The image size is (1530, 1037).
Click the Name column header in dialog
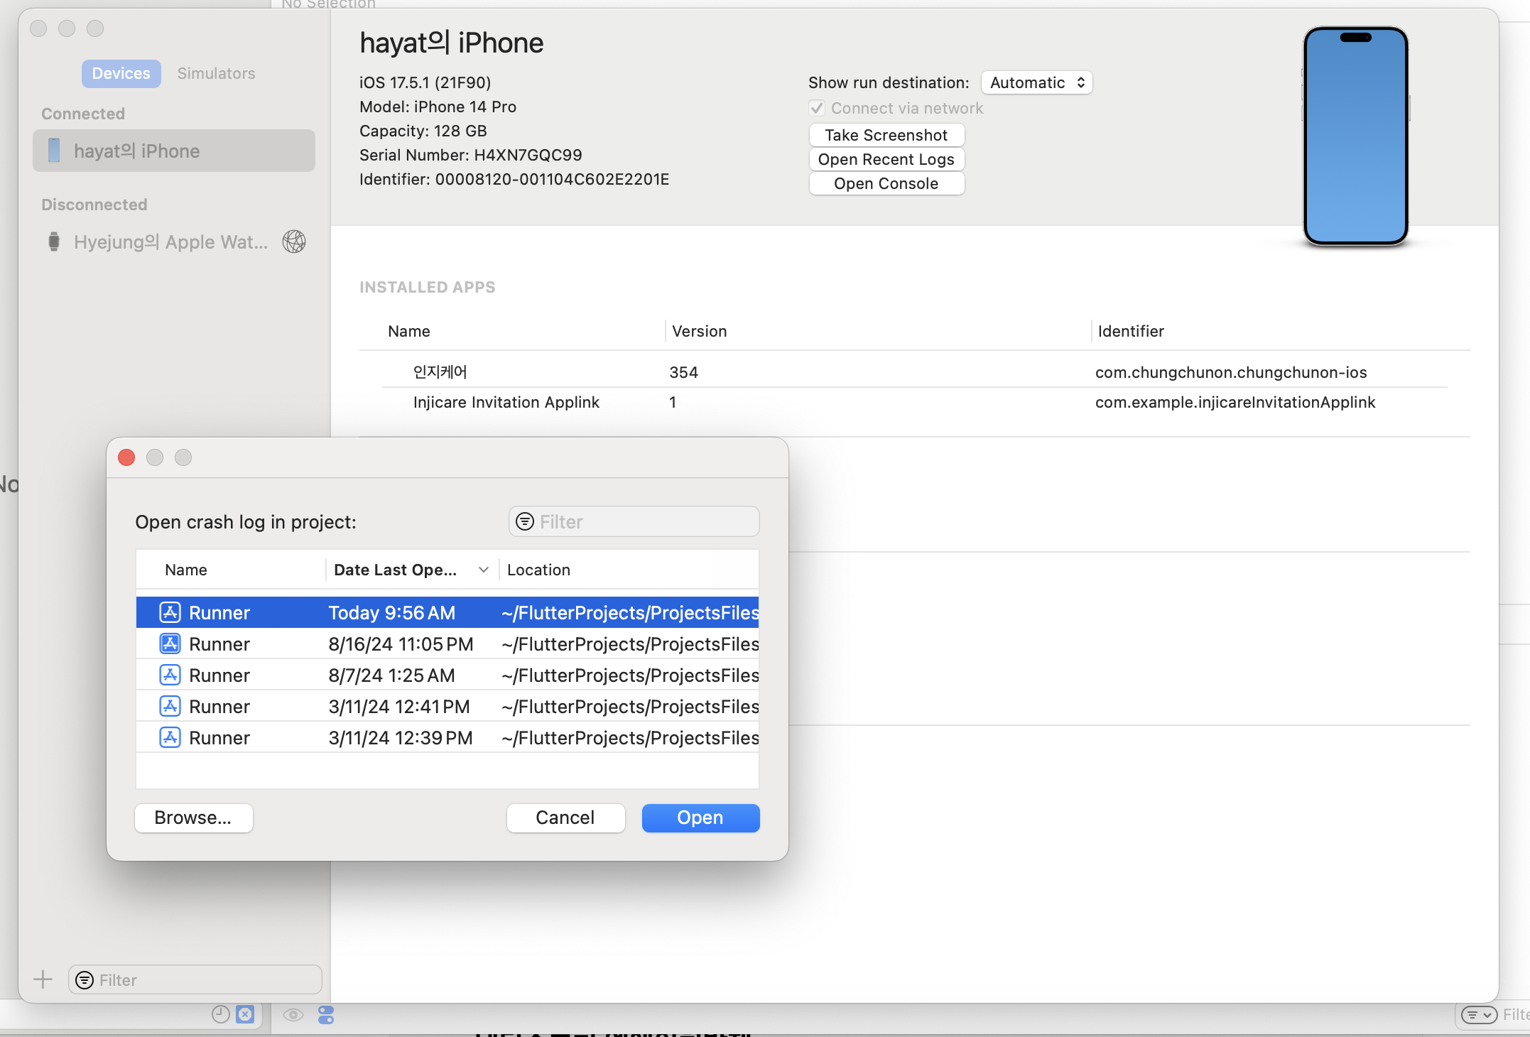pos(186,570)
